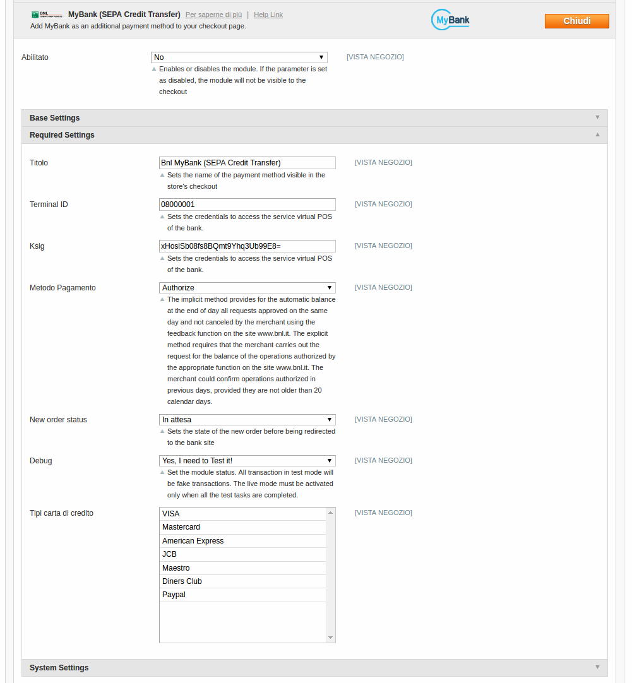The image size is (632, 683).
Task: Click the 'Tipi carta di credito' label
Action: 61,513
